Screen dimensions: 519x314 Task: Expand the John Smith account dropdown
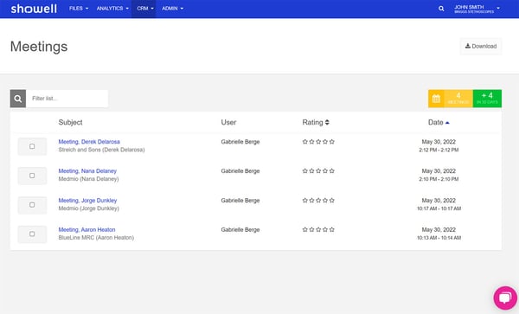[x=477, y=9]
